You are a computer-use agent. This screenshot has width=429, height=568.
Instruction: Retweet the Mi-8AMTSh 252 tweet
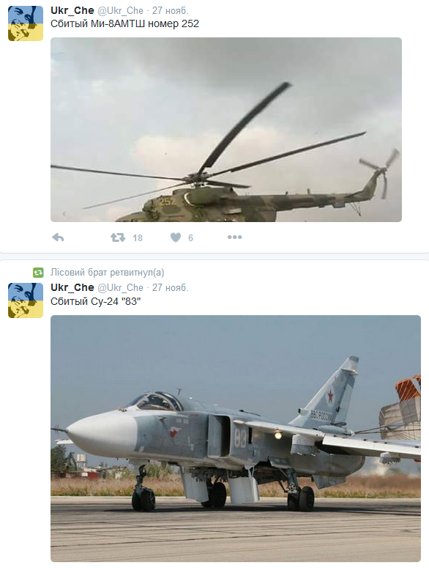[118, 237]
